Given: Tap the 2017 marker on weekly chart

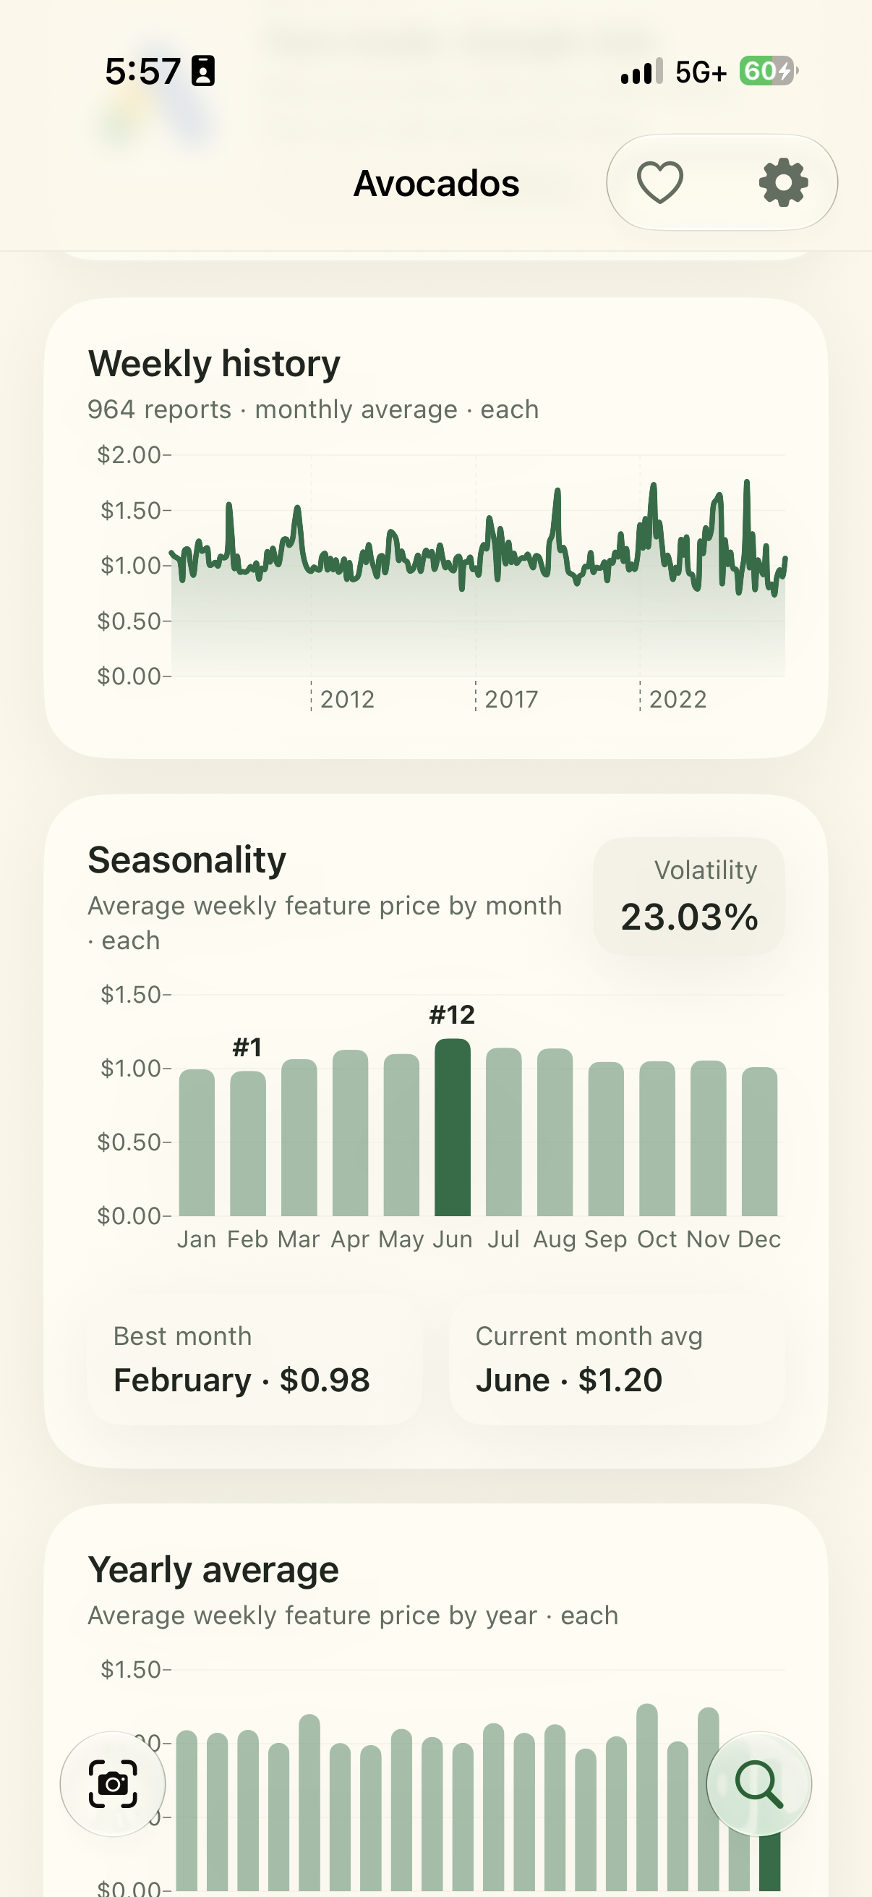Looking at the screenshot, I should 511,699.
